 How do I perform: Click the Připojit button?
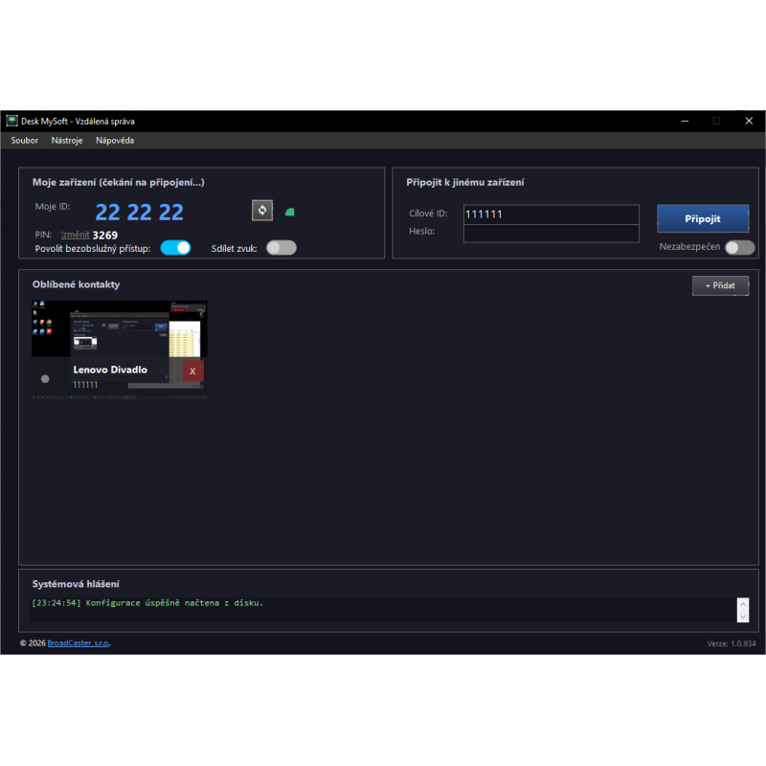click(703, 218)
